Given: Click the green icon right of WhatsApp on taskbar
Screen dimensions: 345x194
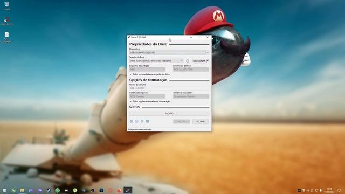Looking at the screenshot, I should click(x=75, y=190).
